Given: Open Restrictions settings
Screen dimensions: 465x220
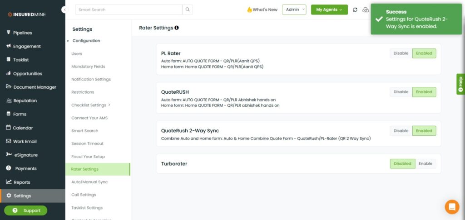Looking at the screenshot, I should tap(83, 92).
